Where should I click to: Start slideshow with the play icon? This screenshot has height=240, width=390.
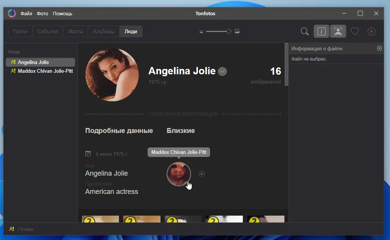[371, 32]
